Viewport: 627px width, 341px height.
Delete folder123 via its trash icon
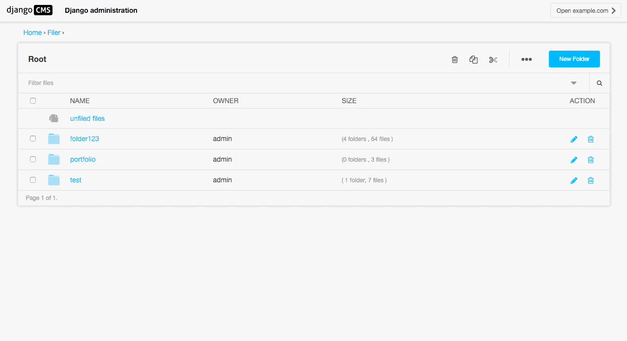pyautogui.click(x=591, y=139)
